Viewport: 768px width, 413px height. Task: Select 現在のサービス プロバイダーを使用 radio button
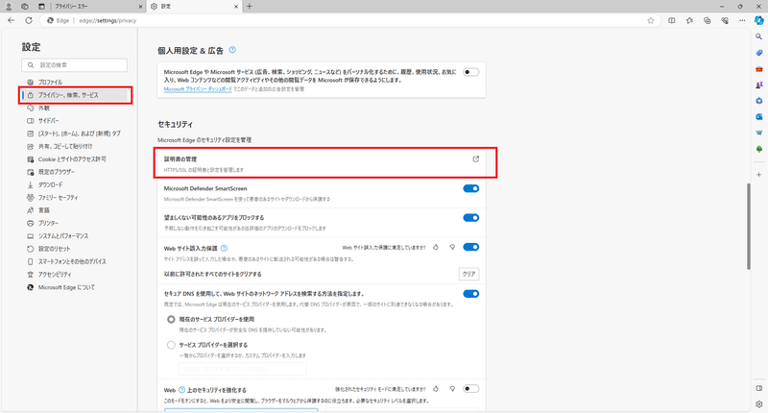point(171,320)
